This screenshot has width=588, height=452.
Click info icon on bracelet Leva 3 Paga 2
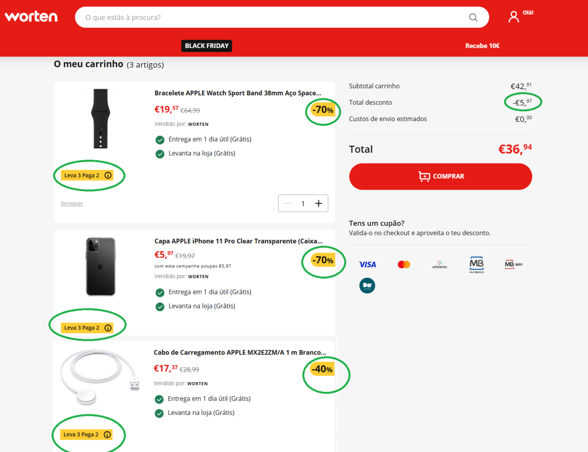[x=108, y=175]
